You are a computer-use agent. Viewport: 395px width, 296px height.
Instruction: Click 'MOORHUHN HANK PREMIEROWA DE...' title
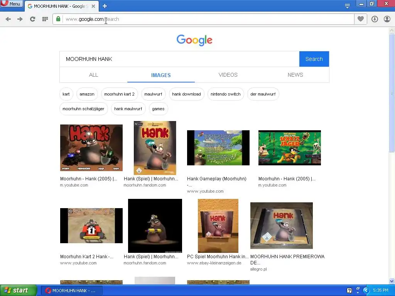(x=287, y=259)
